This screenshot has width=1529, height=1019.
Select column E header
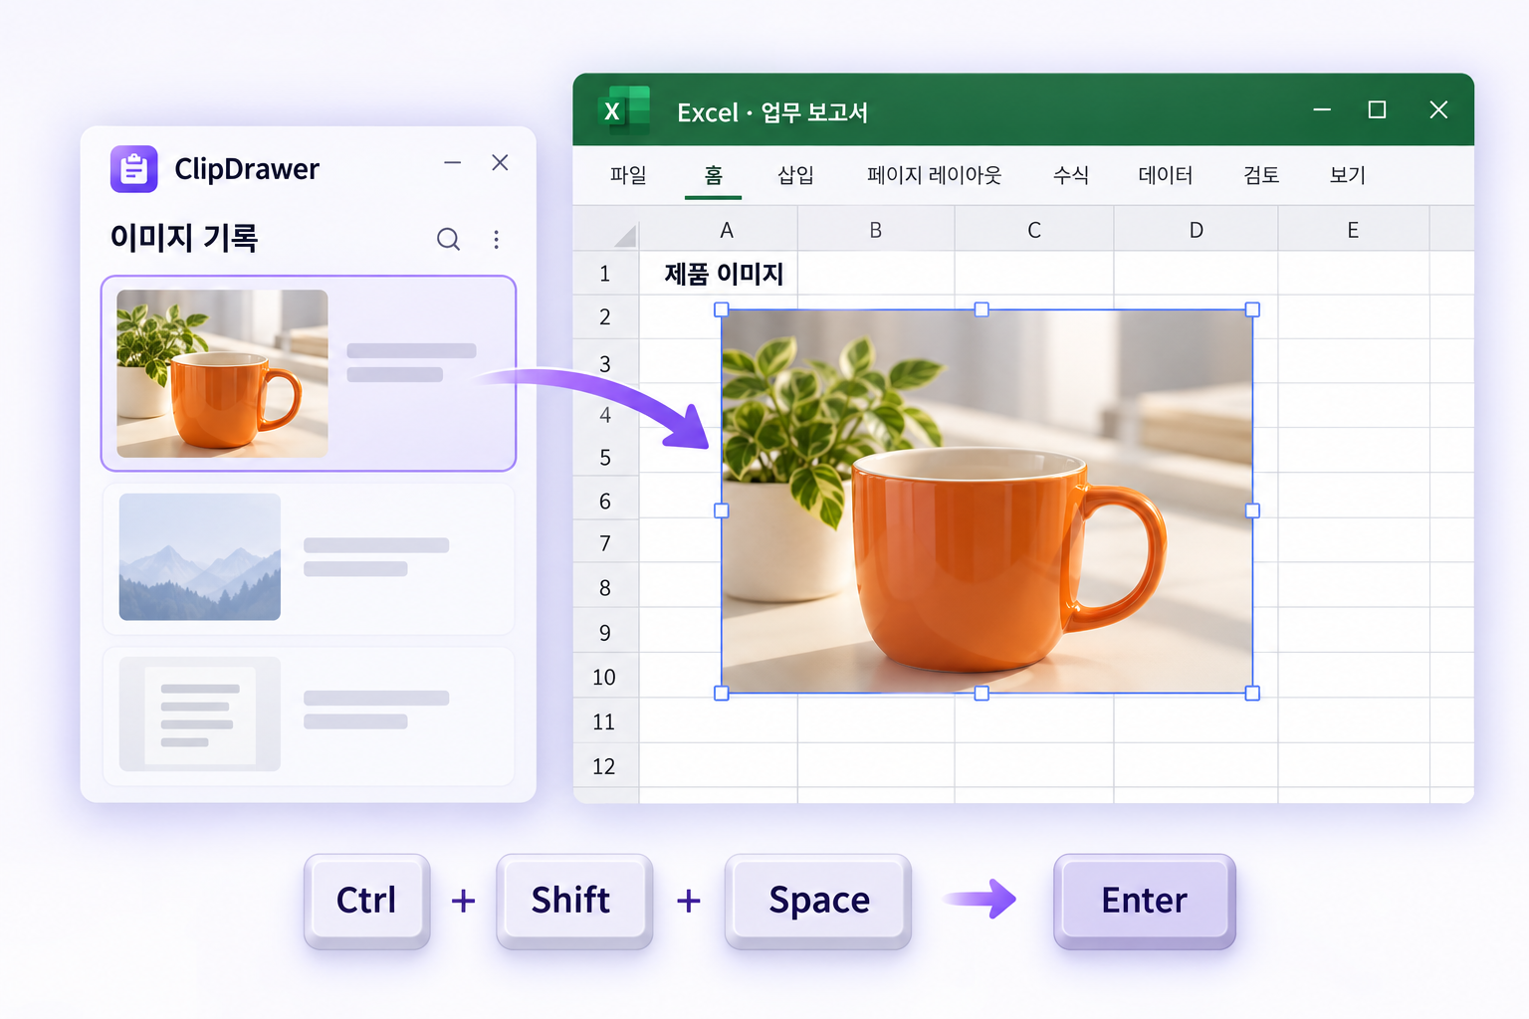pyautogui.click(x=1354, y=230)
